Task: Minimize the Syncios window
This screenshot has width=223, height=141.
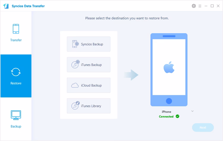Action: tap(206, 6)
